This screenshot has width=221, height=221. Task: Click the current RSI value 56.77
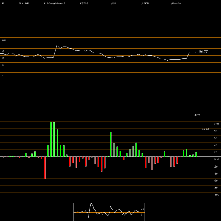point(203,52)
